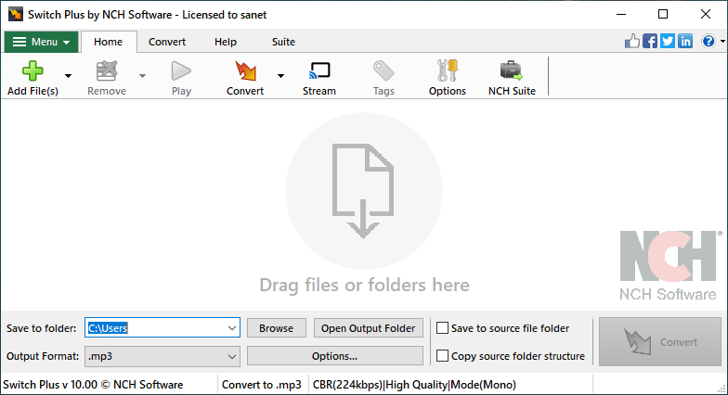
Task: Click the Facebook share icon
Action: click(x=650, y=41)
